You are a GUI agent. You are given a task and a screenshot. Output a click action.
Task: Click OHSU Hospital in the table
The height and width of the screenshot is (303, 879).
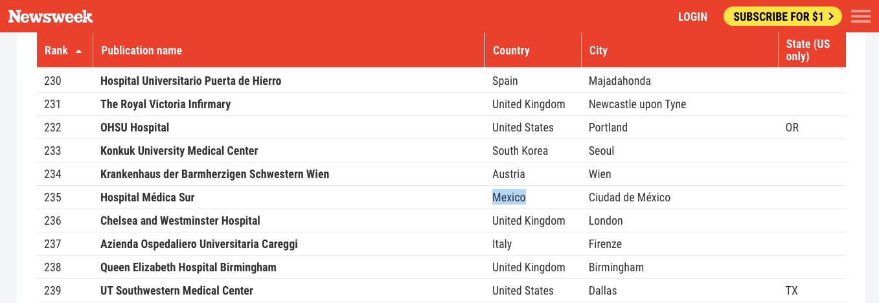click(x=135, y=128)
